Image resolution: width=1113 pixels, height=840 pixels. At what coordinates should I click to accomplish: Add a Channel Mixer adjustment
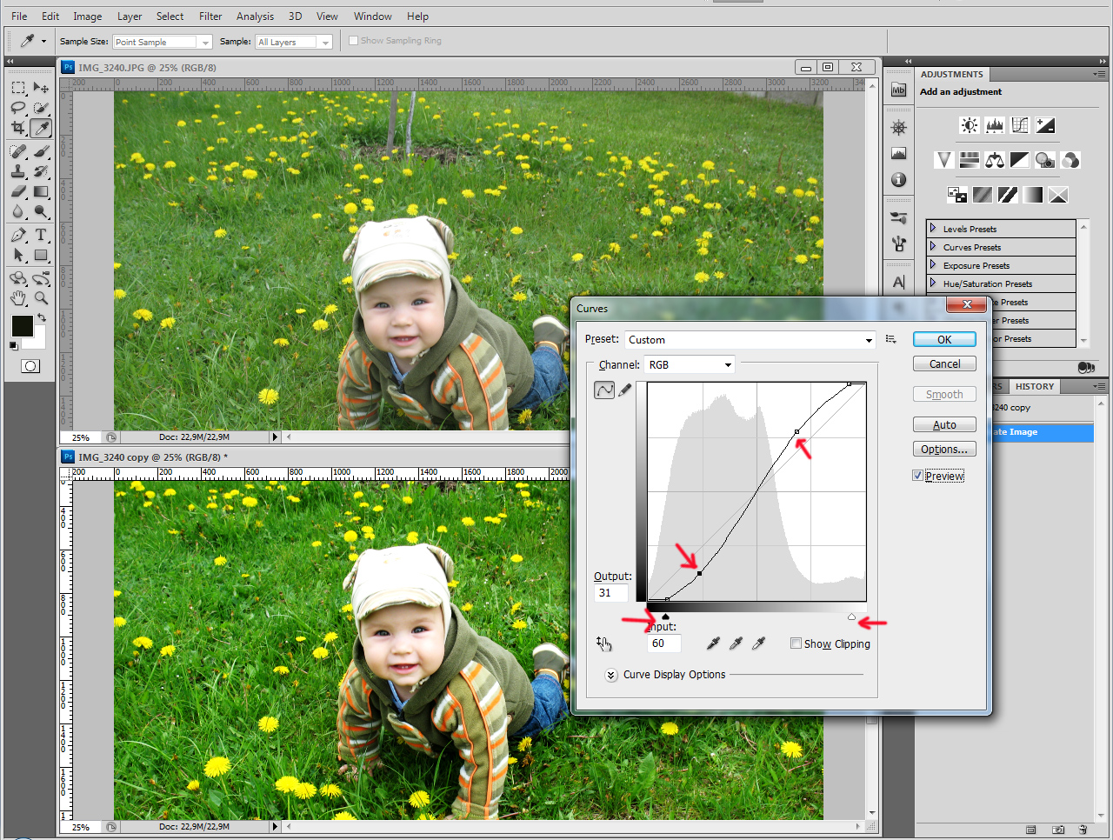coord(1070,160)
